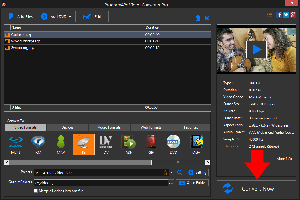Open the More Info link
Image resolution: width=300 pixels, height=200 pixels.
pos(284,158)
